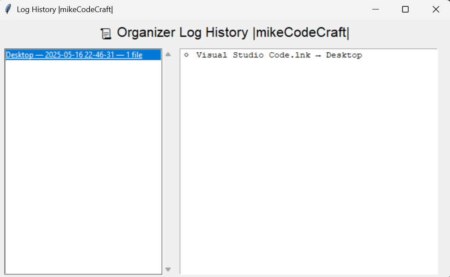Click the Organizer Log History heading
This screenshot has height=277, width=450.
[x=233, y=32]
